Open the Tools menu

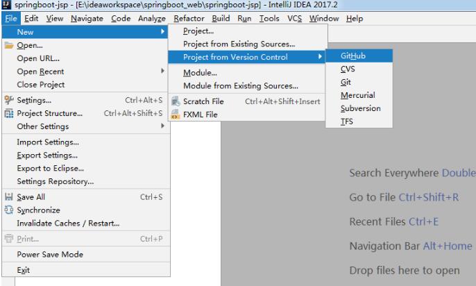click(269, 19)
